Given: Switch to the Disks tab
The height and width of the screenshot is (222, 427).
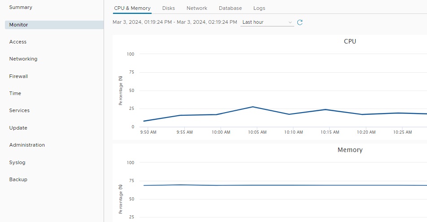Looking at the screenshot, I should [169, 8].
